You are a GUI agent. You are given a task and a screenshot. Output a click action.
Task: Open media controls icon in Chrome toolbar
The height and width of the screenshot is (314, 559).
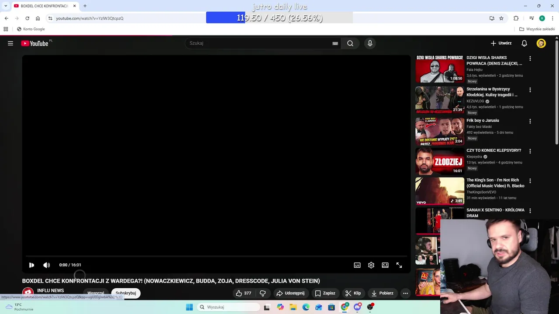pyautogui.click(x=531, y=18)
